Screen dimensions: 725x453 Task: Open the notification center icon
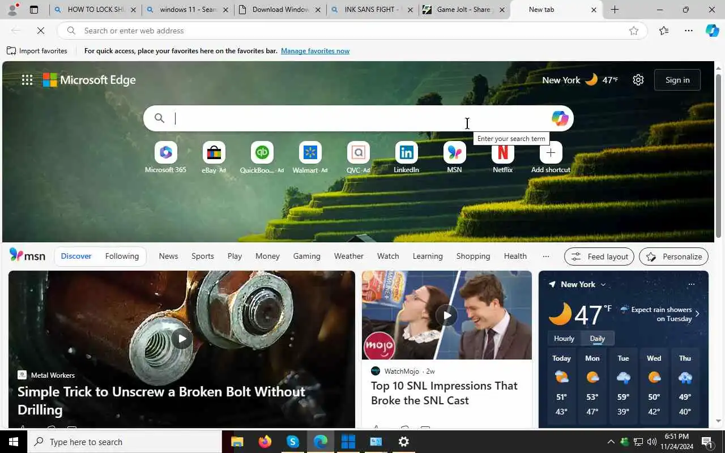point(707,442)
